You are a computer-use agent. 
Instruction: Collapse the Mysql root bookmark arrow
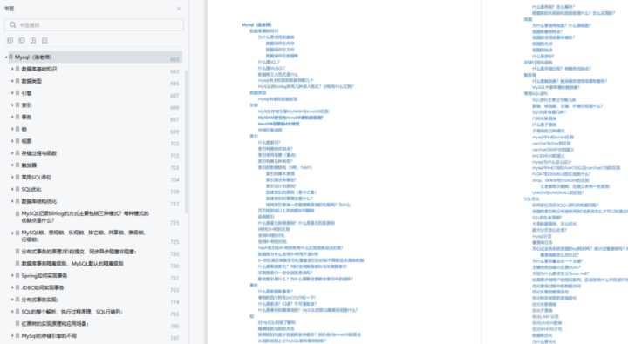[x=6, y=57]
